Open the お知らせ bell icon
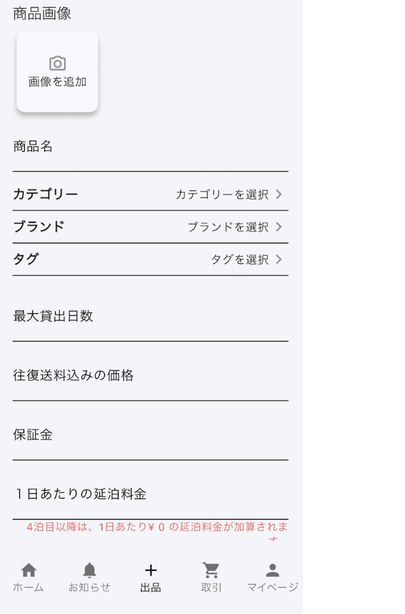This screenshot has width=405, height=614. [x=90, y=570]
